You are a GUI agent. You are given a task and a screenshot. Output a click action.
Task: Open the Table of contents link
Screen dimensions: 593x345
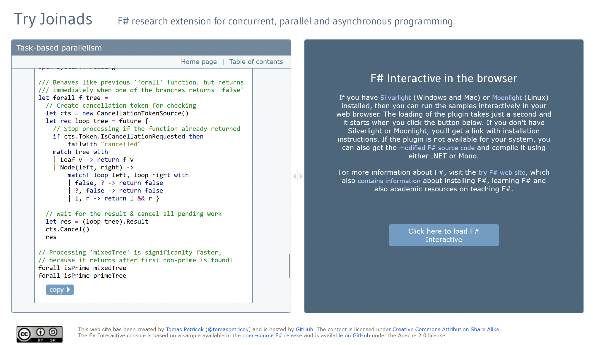[x=256, y=62]
